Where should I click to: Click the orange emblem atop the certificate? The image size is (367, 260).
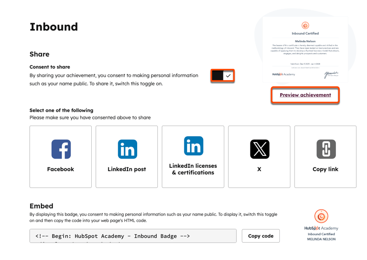[x=305, y=26]
